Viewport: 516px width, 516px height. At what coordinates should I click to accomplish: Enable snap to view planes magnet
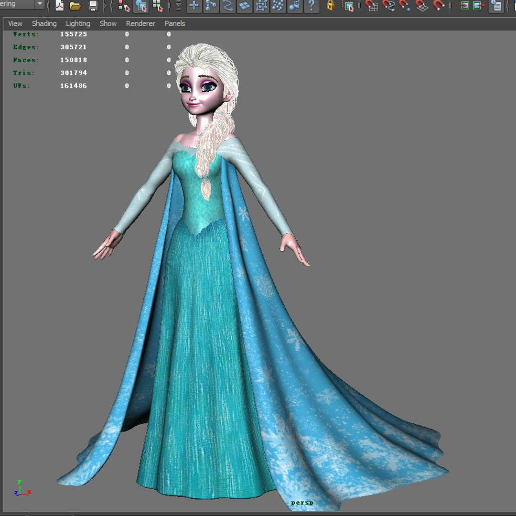pyautogui.click(x=422, y=5)
